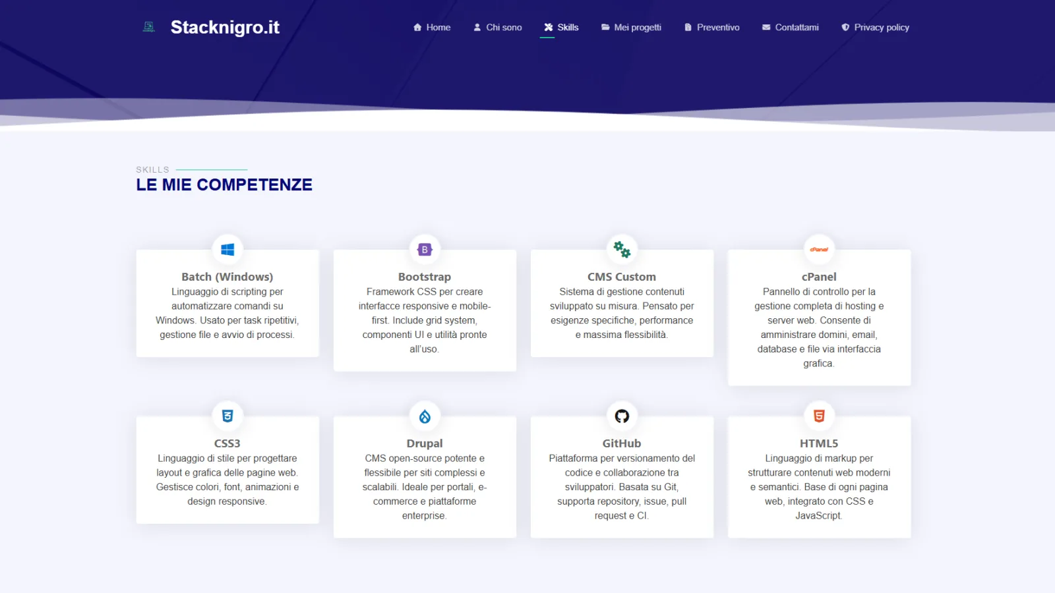View the Privacy policy page
Viewport: 1055px width, 593px height.
click(x=876, y=28)
